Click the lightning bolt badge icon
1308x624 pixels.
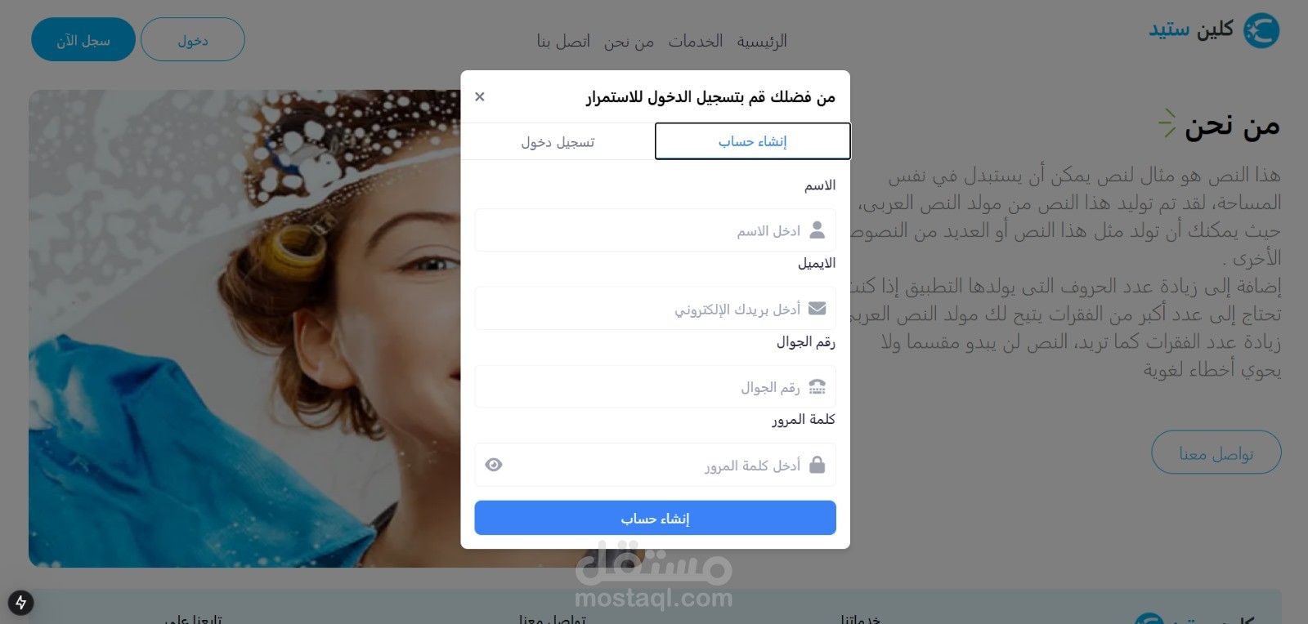21,603
